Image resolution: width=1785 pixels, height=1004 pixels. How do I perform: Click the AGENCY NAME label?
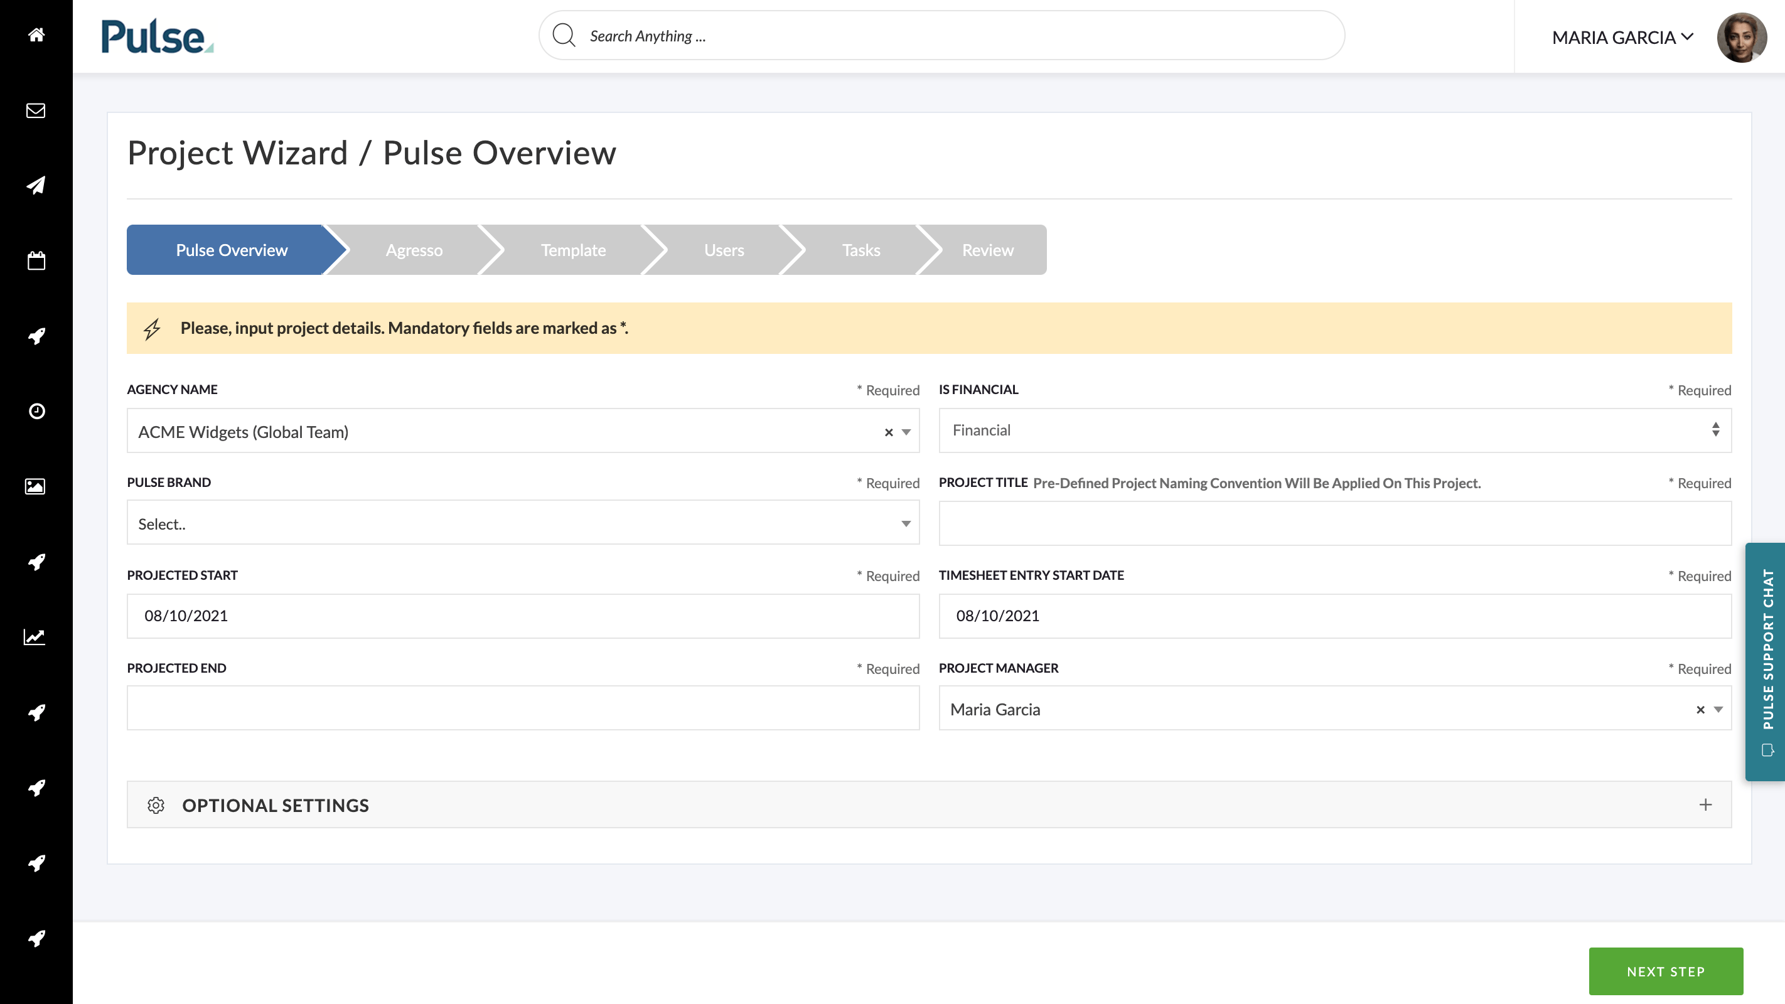pos(172,390)
